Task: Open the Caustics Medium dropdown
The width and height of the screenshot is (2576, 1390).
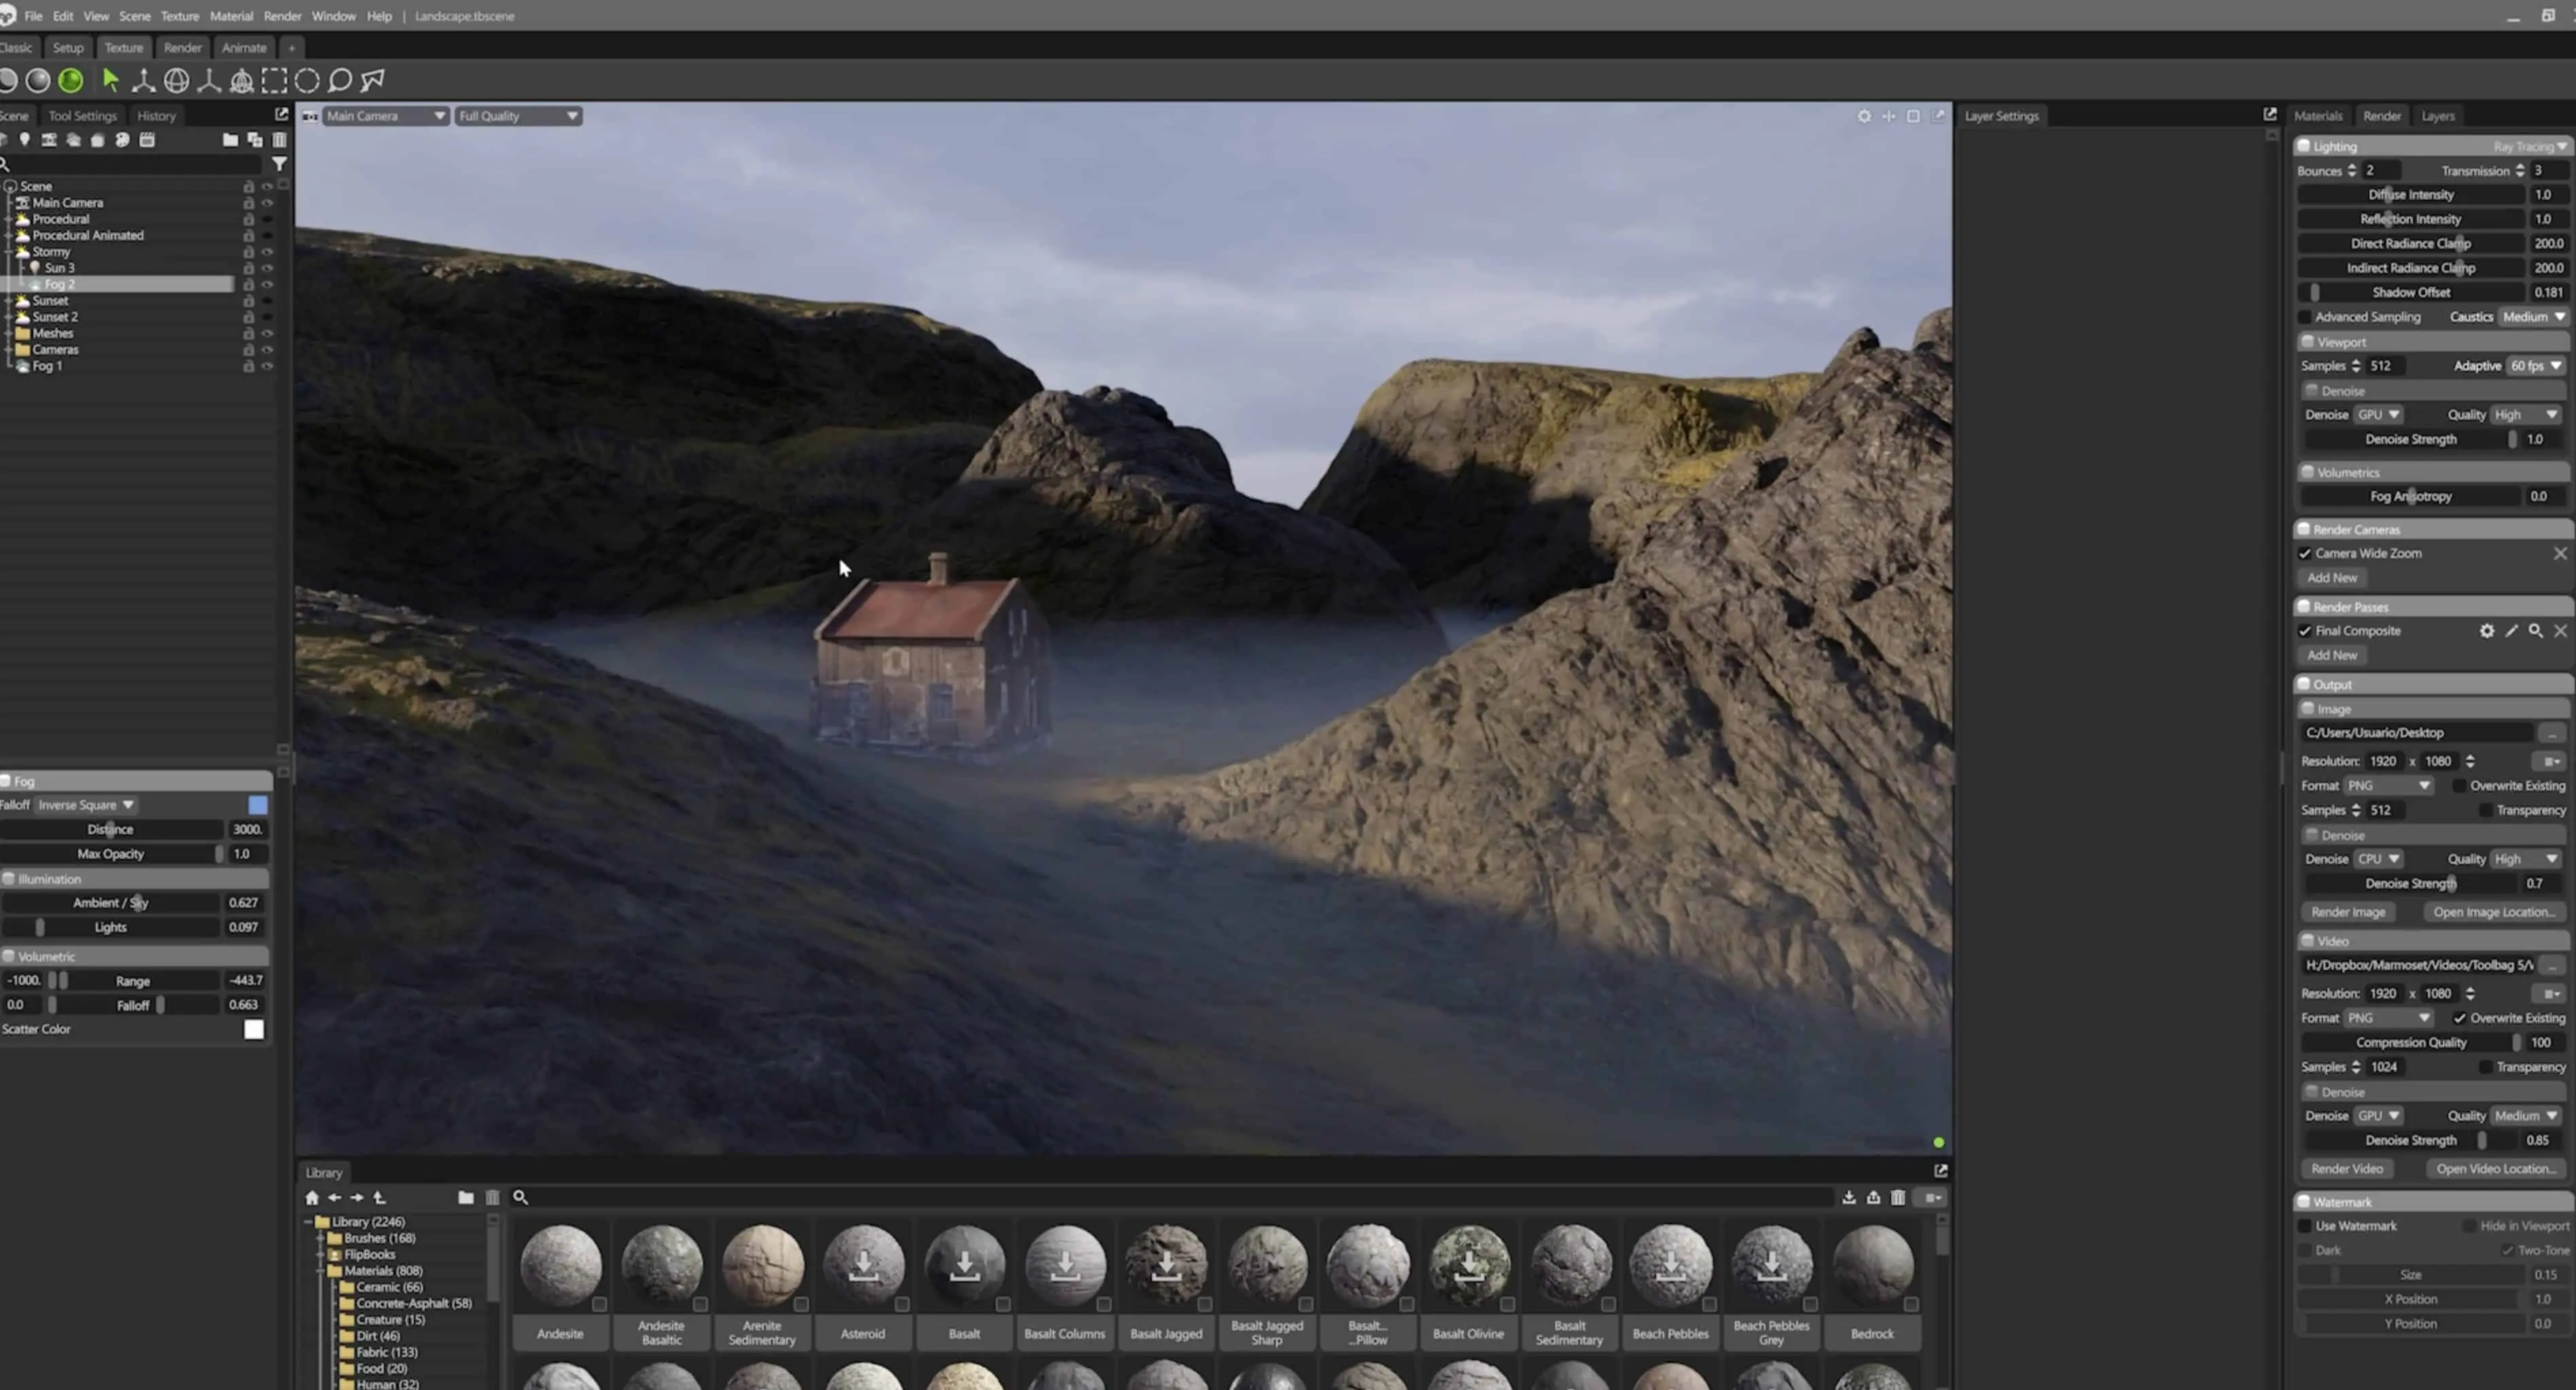Action: (x=2533, y=317)
